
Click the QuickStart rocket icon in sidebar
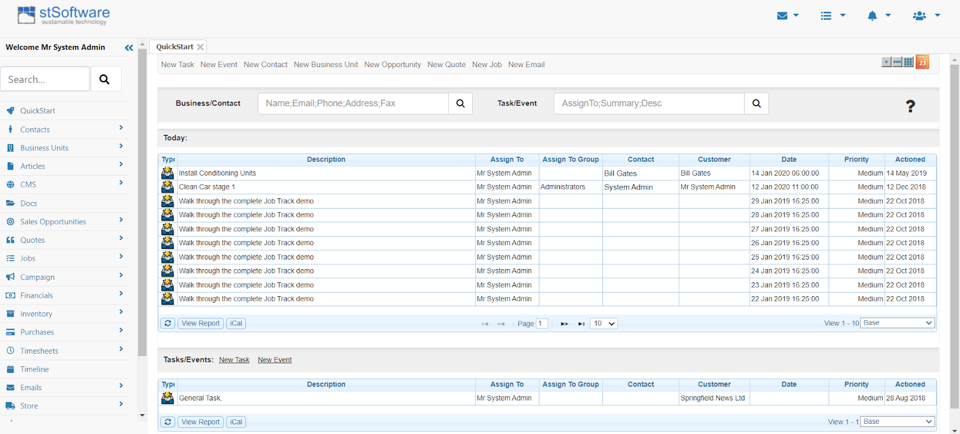(10, 111)
